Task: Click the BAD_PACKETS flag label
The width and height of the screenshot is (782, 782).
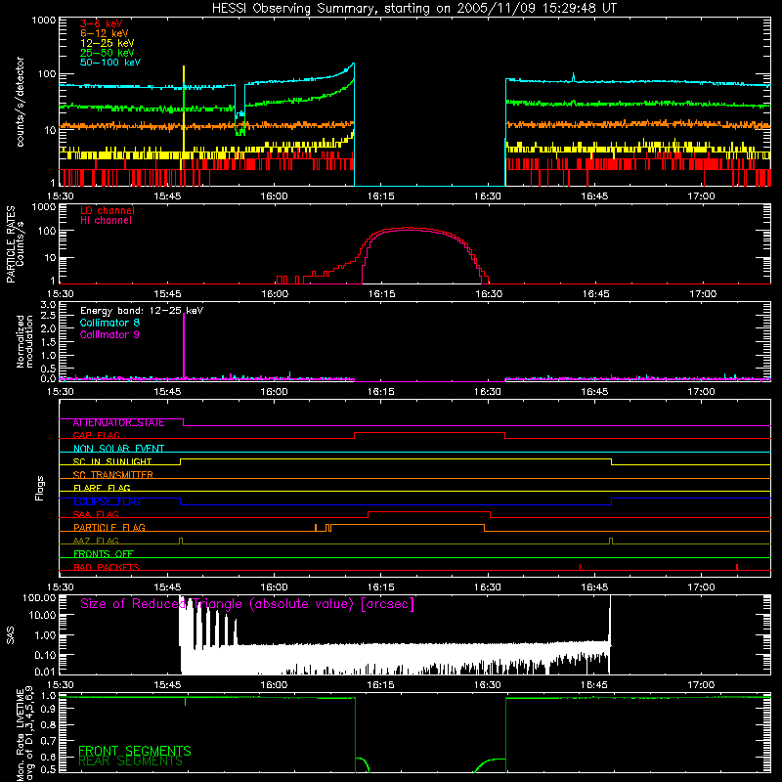Action: 107,567
